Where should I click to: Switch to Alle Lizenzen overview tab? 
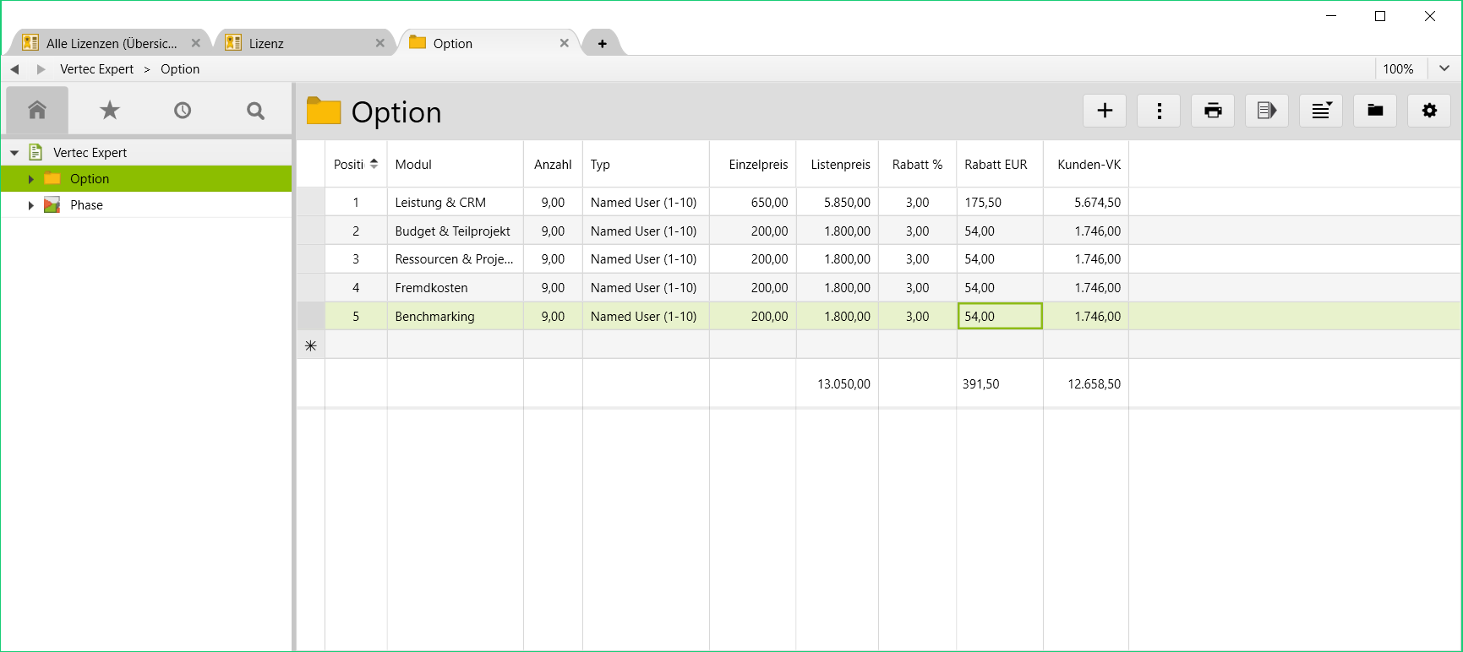tap(111, 43)
